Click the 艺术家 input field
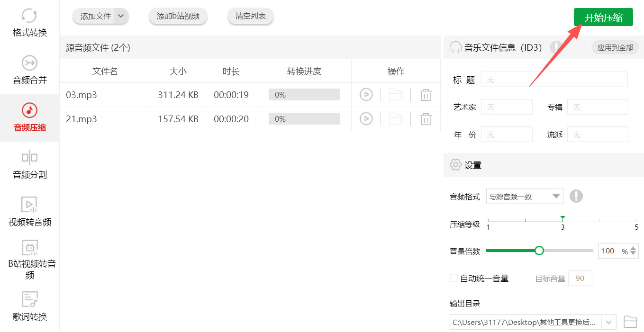Screen dimensions: 644x332 coord(507,107)
